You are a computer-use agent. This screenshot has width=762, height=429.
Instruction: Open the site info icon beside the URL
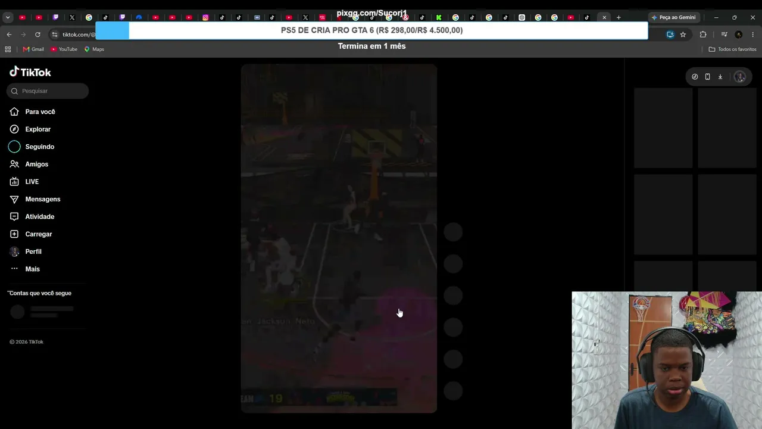(x=55, y=35)
